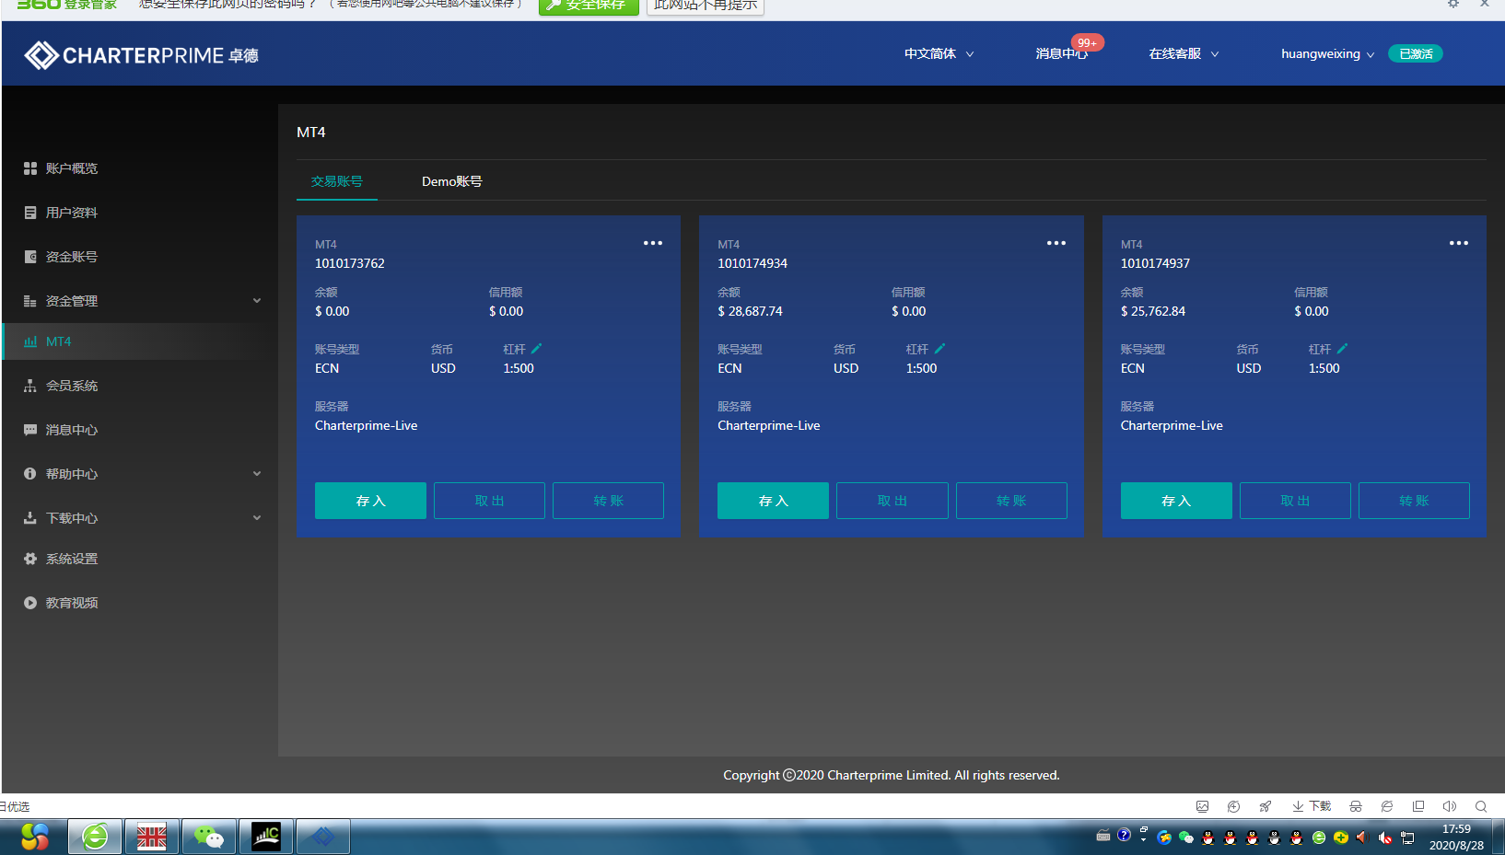Click account number 1010173762
Viewport: 1505px width, 855px height.
[350, 263]
